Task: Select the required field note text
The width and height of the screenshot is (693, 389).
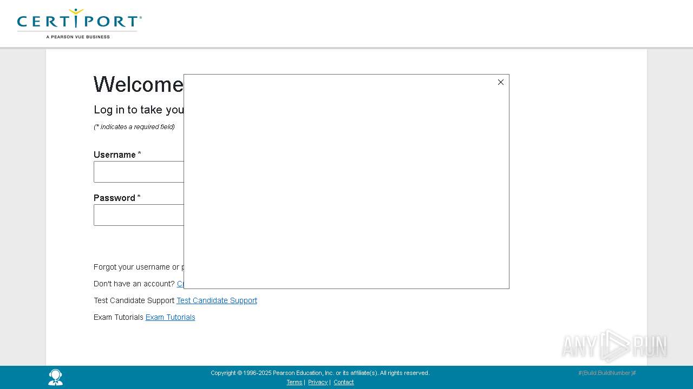Action: 134,127
